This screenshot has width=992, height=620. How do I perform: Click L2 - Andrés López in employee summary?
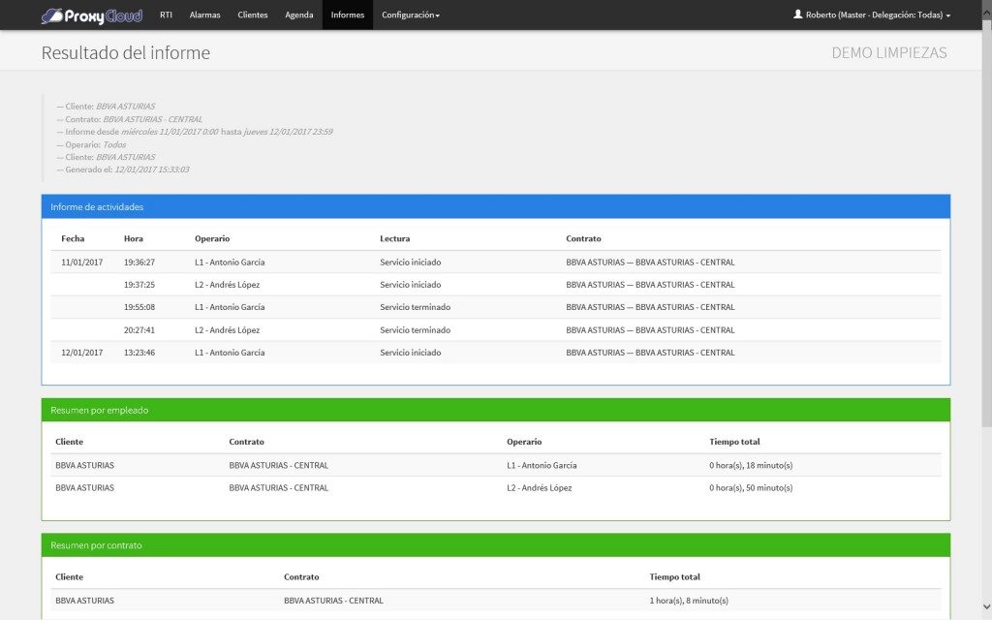pyautogui.click(x=539, y=488)
